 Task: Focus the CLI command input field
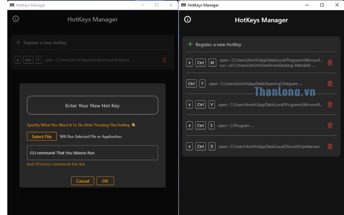pyautogui.click(x=92, y=153)
